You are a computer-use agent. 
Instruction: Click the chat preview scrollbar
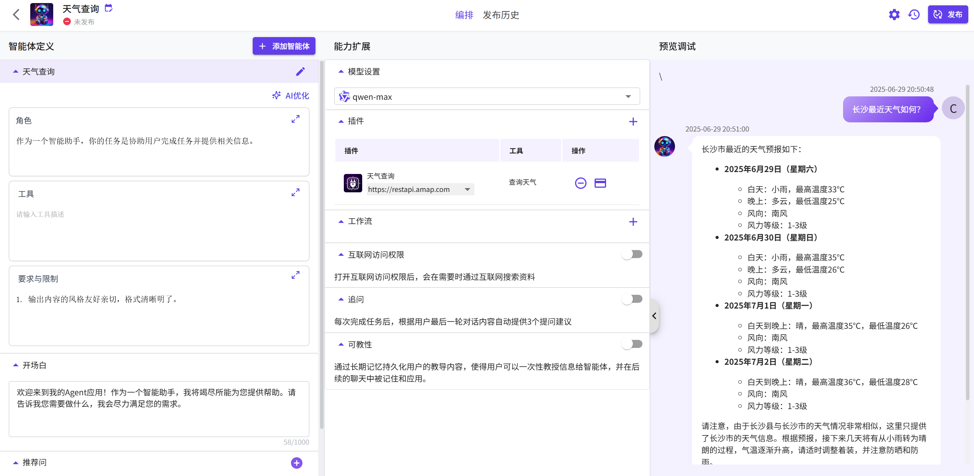[x=967, y=243]
